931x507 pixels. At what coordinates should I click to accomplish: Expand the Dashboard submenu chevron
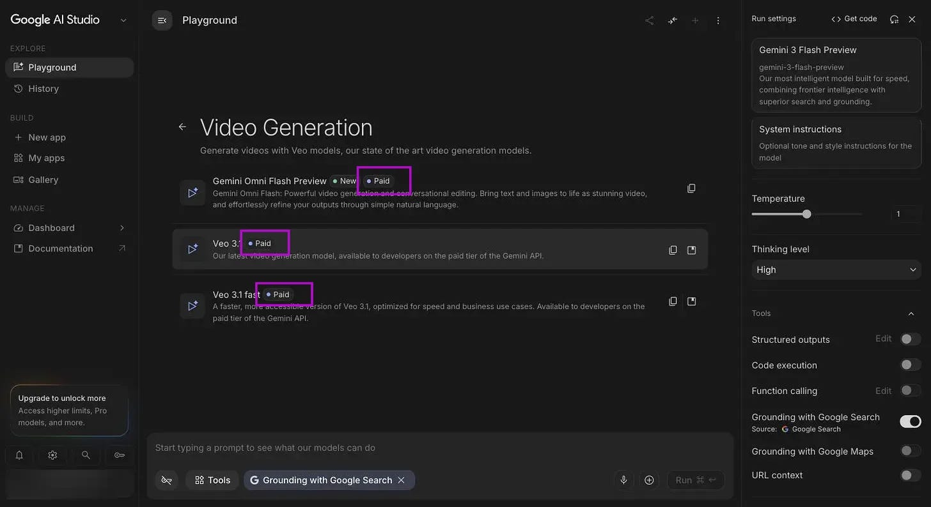122,228
